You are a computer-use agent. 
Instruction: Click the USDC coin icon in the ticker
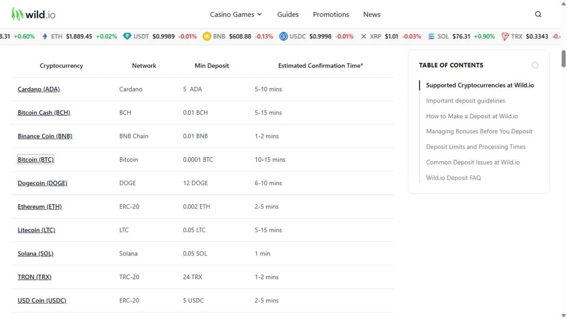coord(283,36)
